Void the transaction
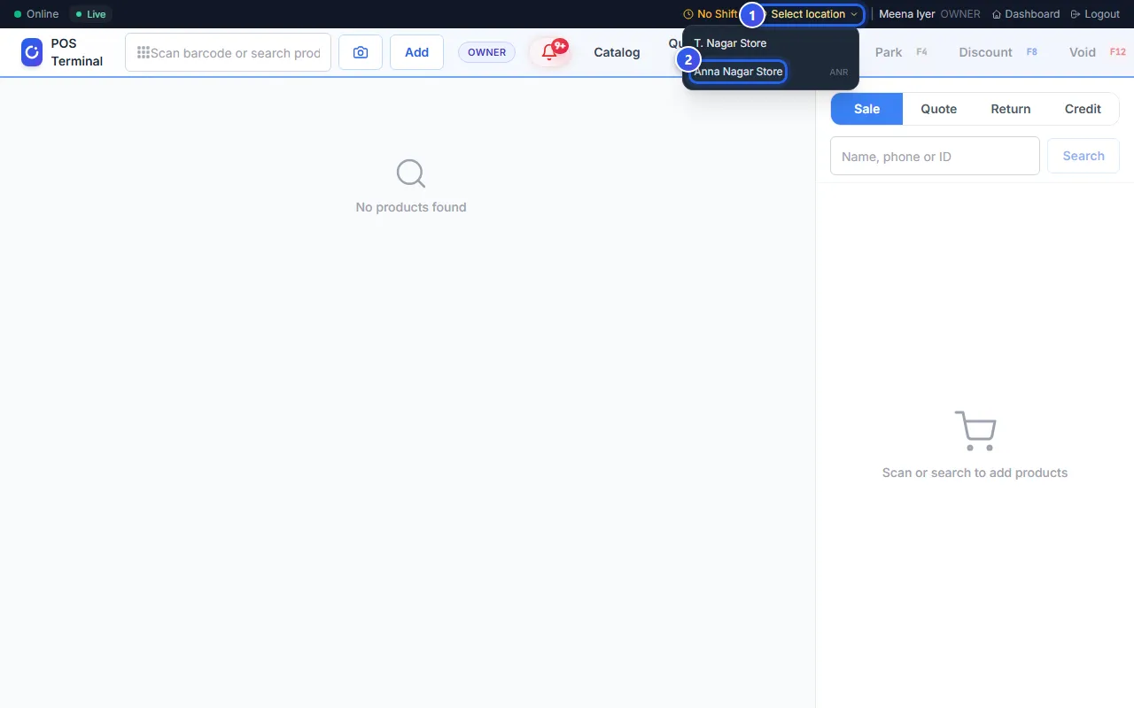Screen dimensions: 1134x708 click(x=1097, y=52)
